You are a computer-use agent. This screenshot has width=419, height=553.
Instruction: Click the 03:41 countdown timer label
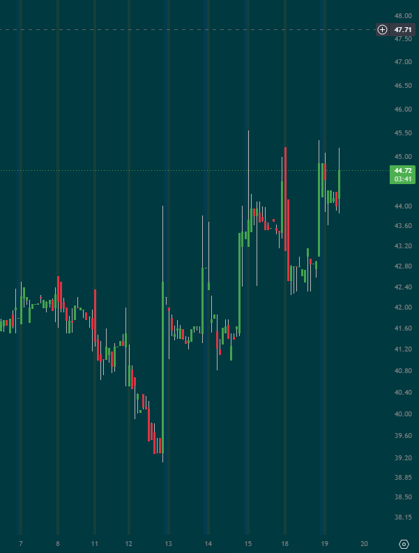(403, 179)
